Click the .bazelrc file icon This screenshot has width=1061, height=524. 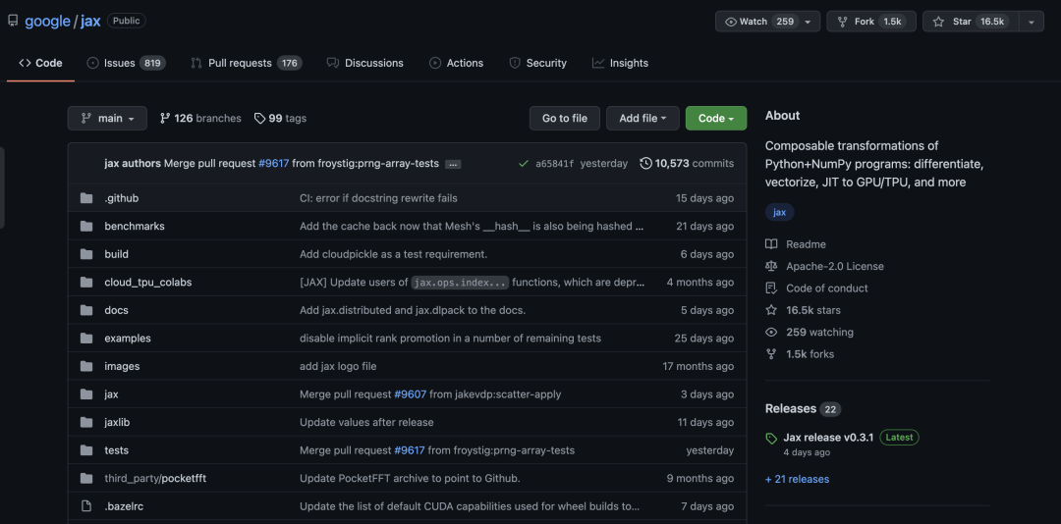[85, 506]
